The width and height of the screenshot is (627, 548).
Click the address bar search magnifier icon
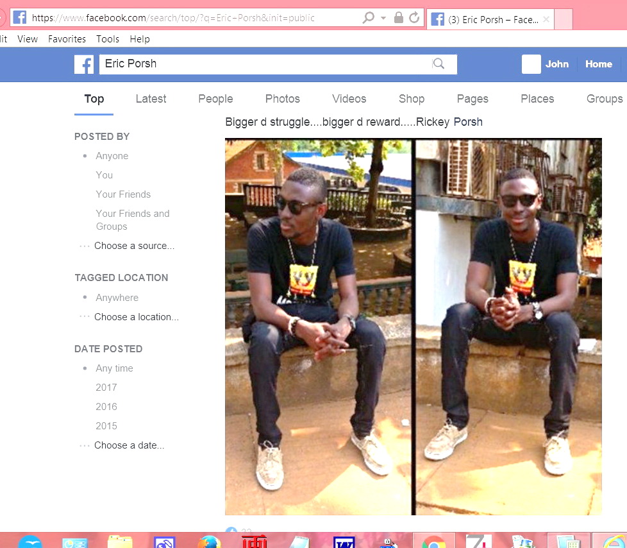[369, 18]
